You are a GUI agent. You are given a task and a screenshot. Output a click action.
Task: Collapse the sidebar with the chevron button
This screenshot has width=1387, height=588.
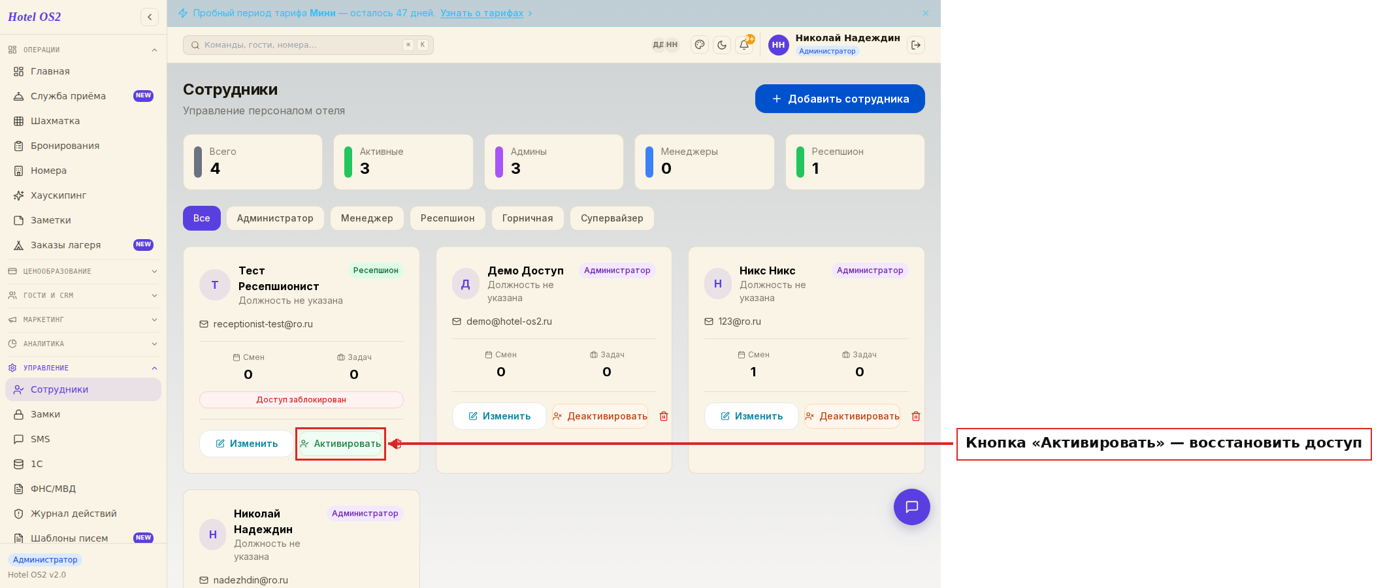point(150,17)
